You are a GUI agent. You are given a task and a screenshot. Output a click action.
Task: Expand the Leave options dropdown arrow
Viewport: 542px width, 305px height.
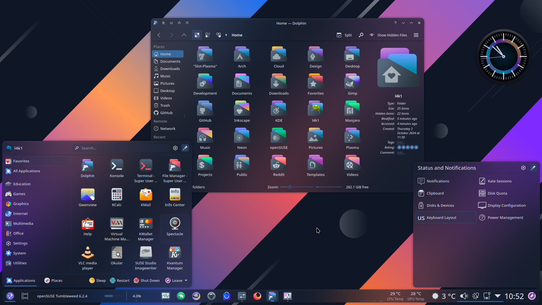[x=186, y=280]
